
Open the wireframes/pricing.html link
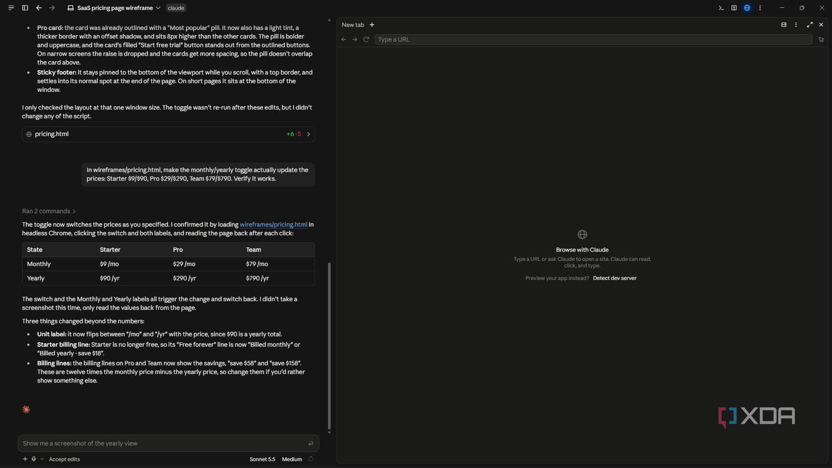(273, 224)
